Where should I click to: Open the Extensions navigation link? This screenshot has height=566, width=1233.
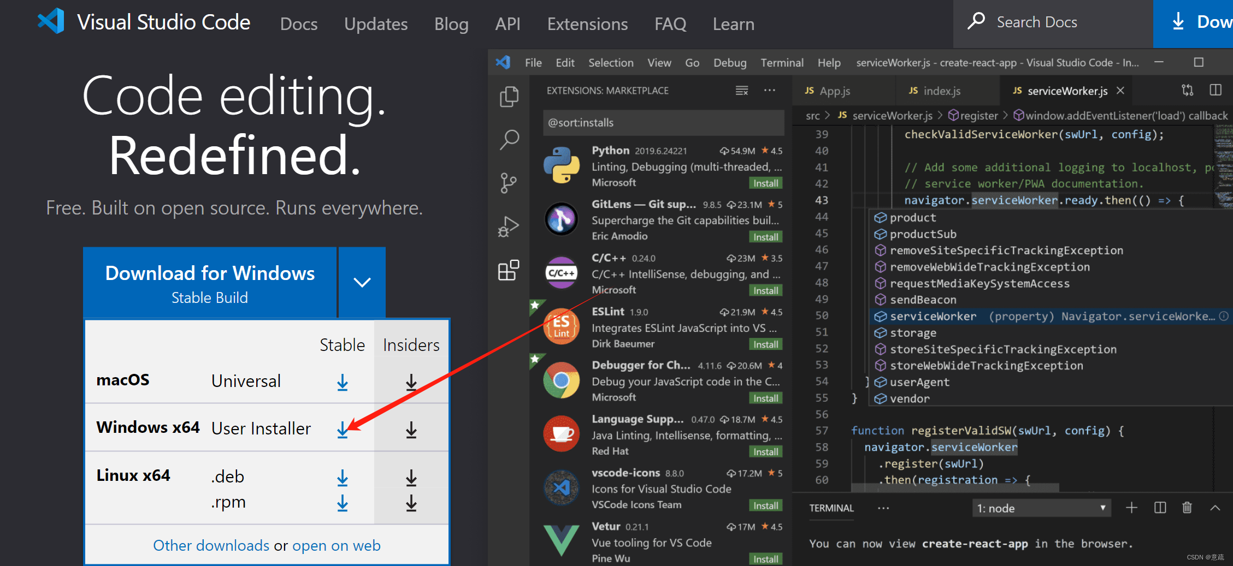[587, 24]
